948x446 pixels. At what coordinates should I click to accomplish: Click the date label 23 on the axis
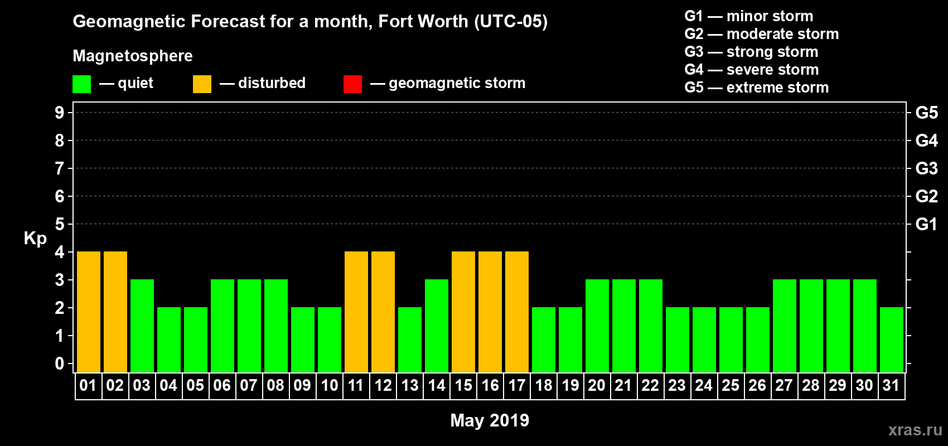677,385
